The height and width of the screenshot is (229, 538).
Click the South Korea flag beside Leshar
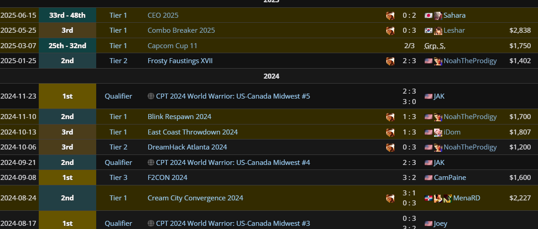(x=428, y=30)
